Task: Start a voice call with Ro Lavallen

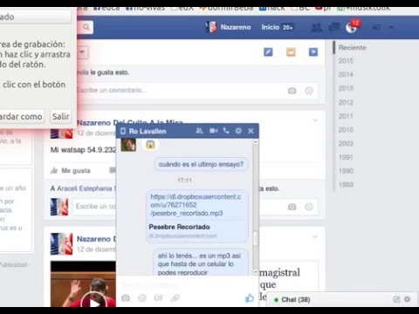Action: point(226,131)
